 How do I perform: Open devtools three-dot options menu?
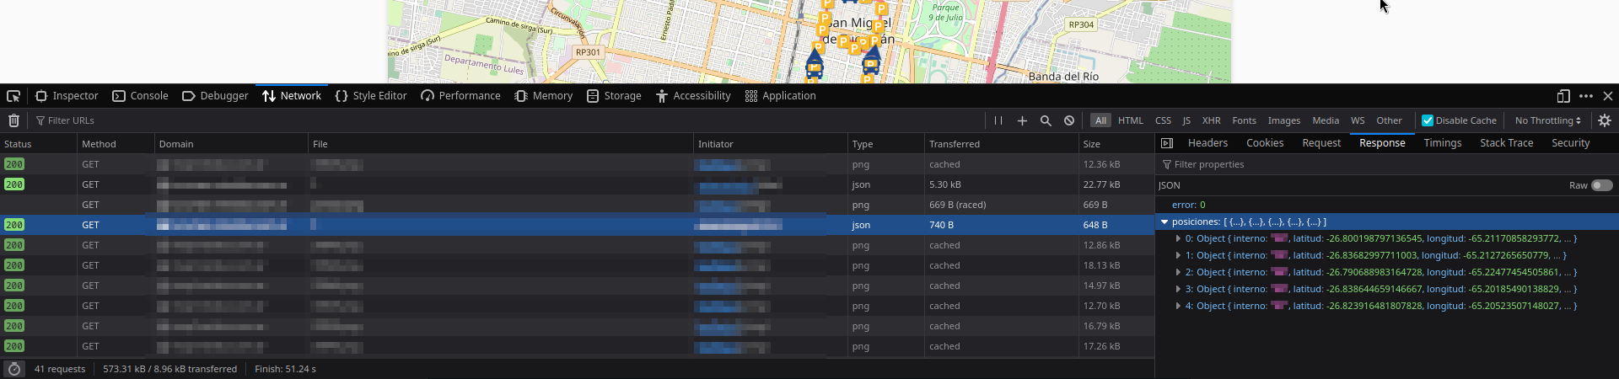click(x=1586, y=96)
